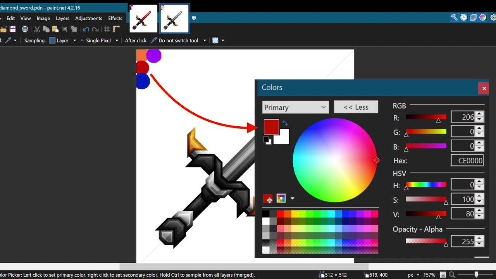496x279 pixels.
Task: Click the V value slider
Action: coord(426,214)
